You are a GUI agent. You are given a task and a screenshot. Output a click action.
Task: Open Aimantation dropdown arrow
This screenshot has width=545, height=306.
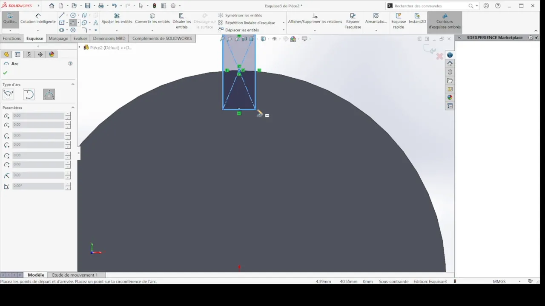coord(376,31)
